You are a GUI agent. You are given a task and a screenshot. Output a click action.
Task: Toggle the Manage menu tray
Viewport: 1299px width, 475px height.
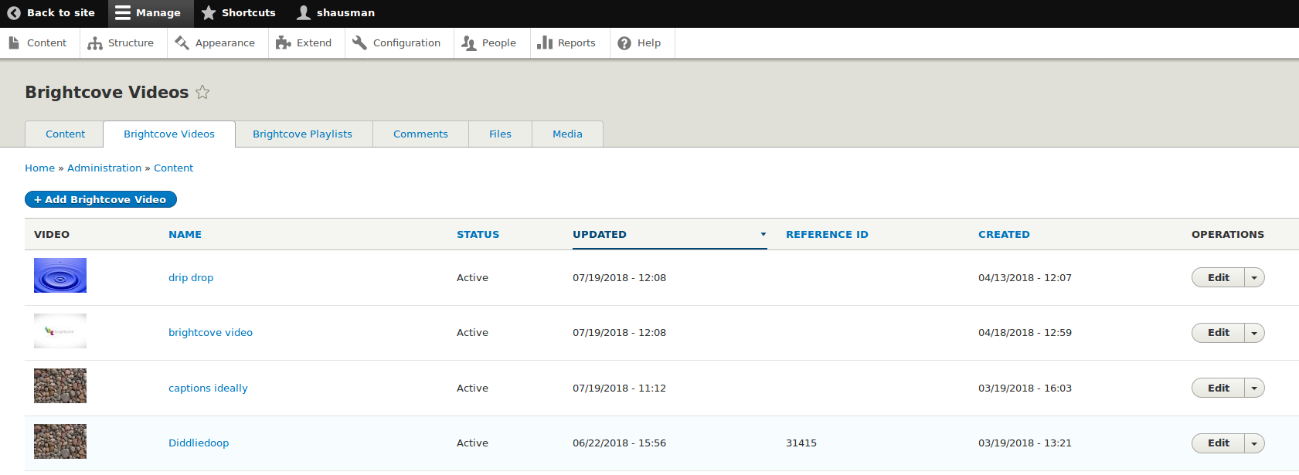tap(148, 13)
